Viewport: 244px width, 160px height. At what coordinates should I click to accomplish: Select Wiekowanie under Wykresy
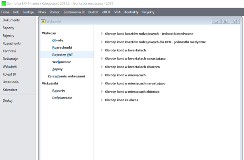pyautogui.click(x=62, y=62)
